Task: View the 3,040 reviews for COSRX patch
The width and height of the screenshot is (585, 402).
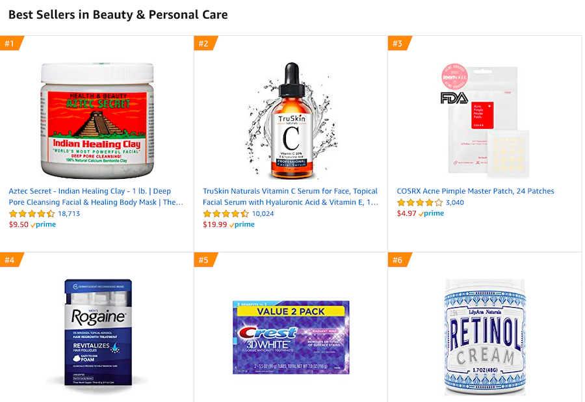Action: pos(455,202)
